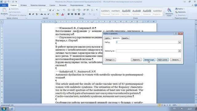Click the Sort icon in paragraph group
Viewport: 197px width, 111px height.
point(92,10)
